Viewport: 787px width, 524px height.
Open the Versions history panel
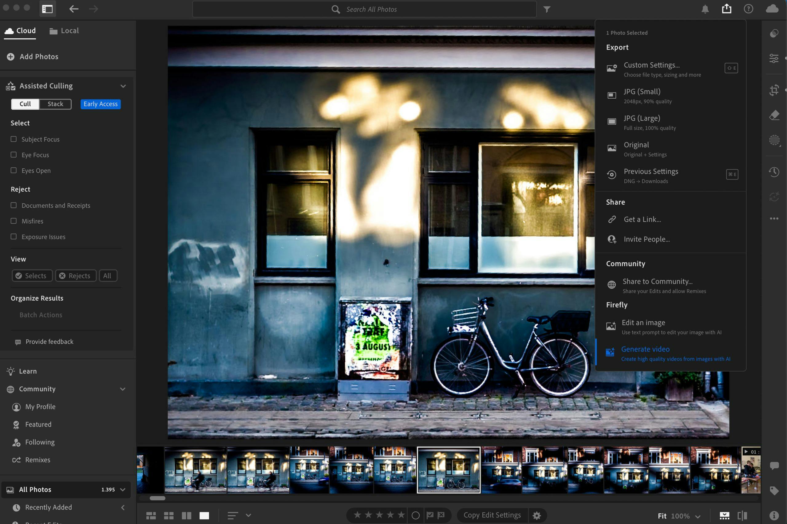tap(774, 172)
